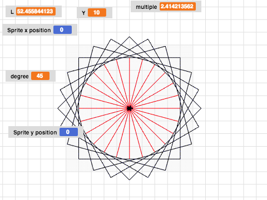The height and width of the screenshot is (200, 267).
Task: Select the Sprite x position label
Action: tap(29, 30)
